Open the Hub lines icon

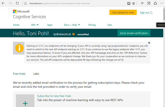click(x=142, y=3)
